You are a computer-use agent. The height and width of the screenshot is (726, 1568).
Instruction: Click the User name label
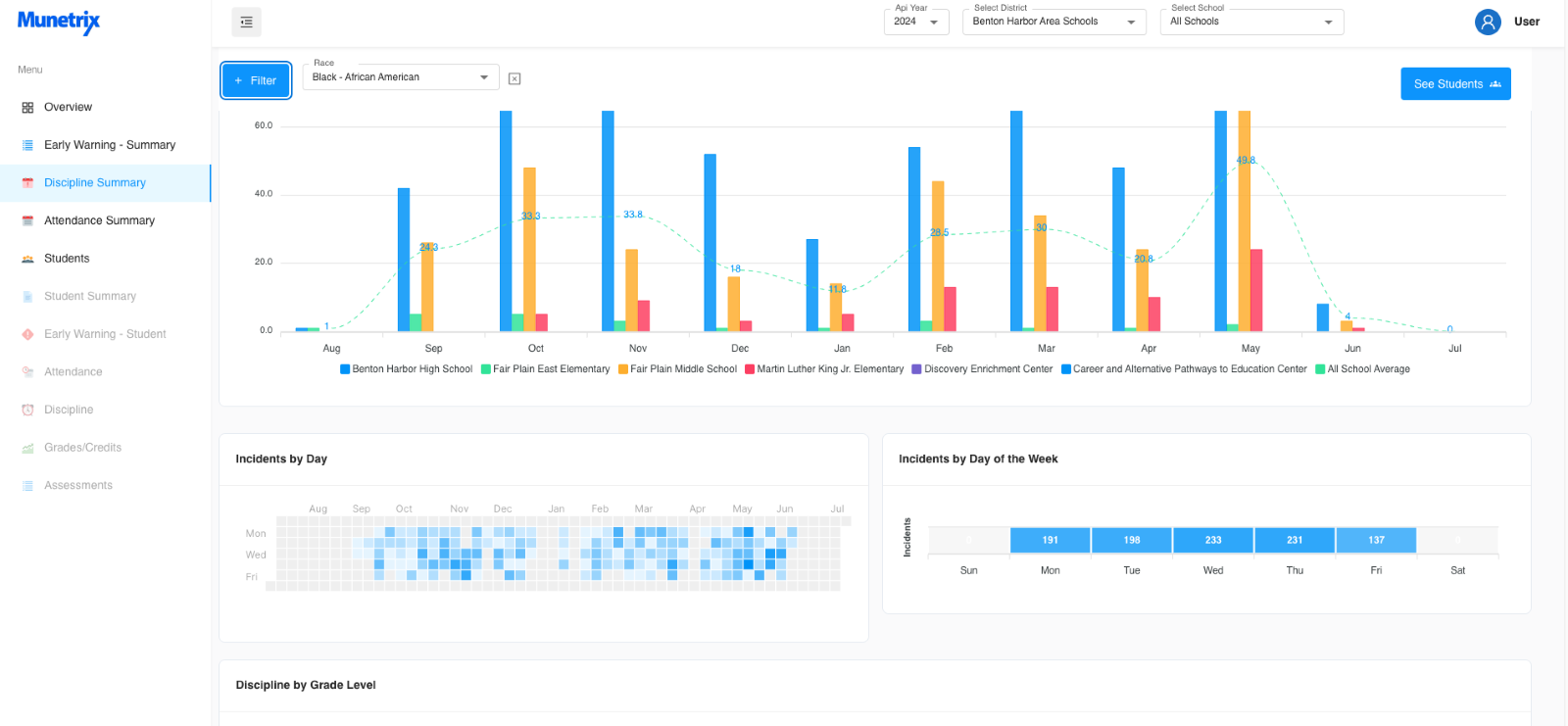point(1526,22)
